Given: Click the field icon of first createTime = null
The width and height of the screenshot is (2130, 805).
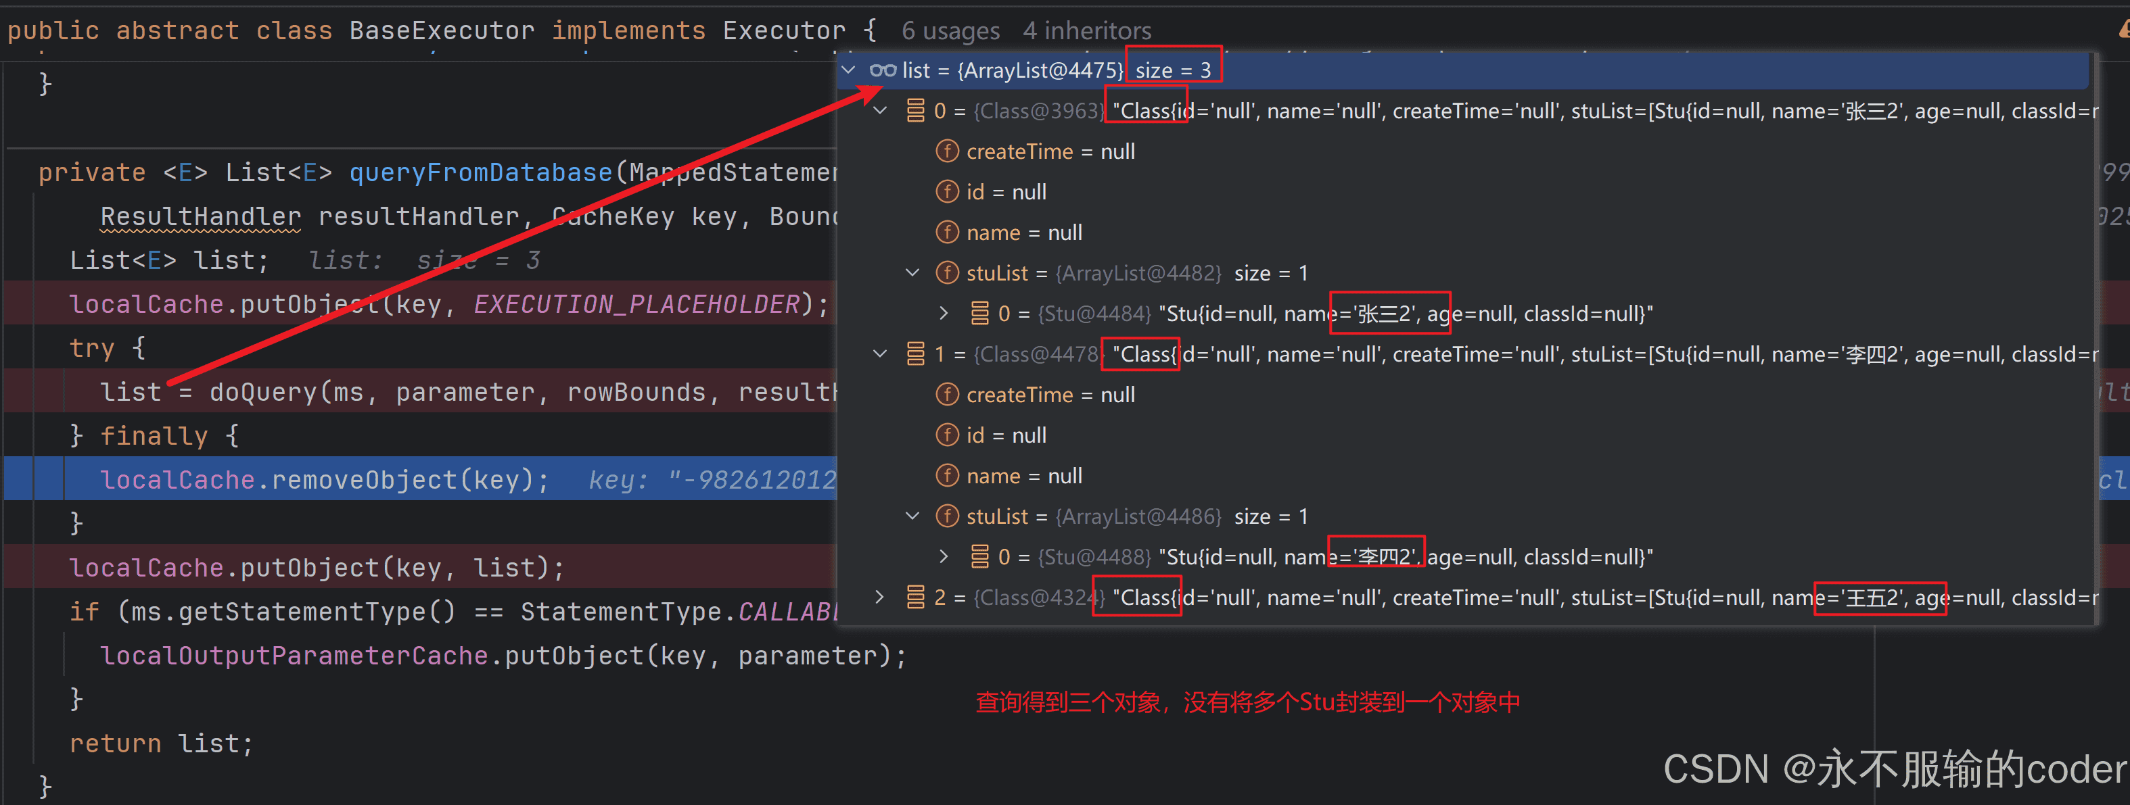Looking at the screenshot, I should (x=947, y=151).
